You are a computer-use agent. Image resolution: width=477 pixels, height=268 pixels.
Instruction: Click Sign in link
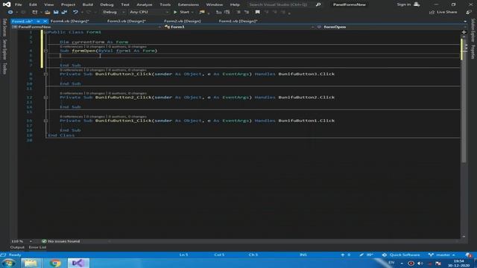tap(404, 4)
